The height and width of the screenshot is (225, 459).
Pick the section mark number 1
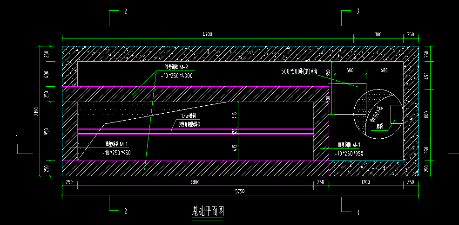click(x=17, y=137)
